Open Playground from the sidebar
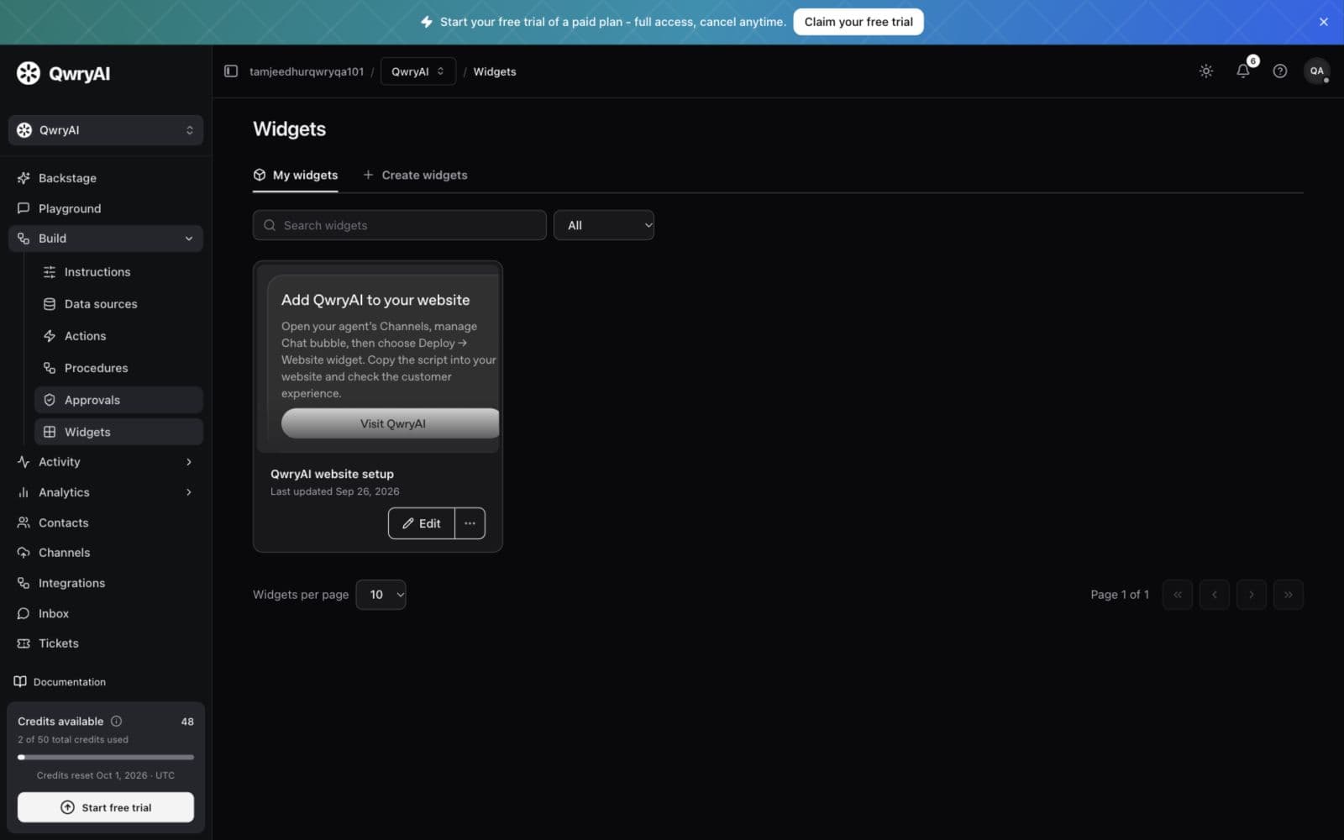1344x840 pixels. tap(106, 208)
